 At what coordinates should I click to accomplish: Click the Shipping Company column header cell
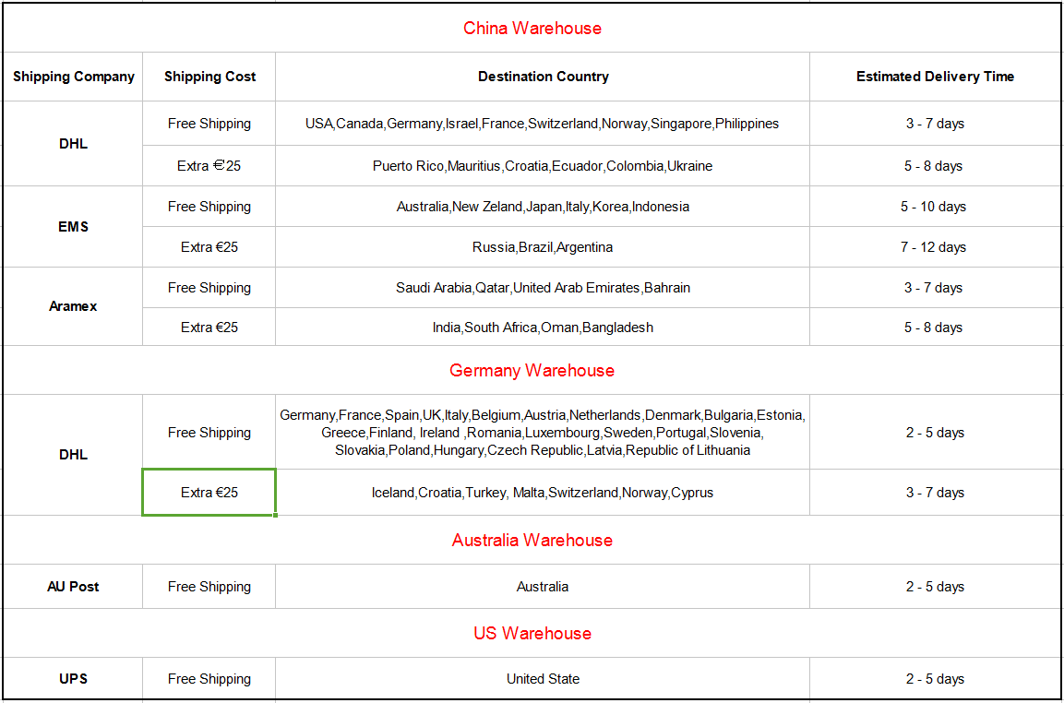click(74, 77)
